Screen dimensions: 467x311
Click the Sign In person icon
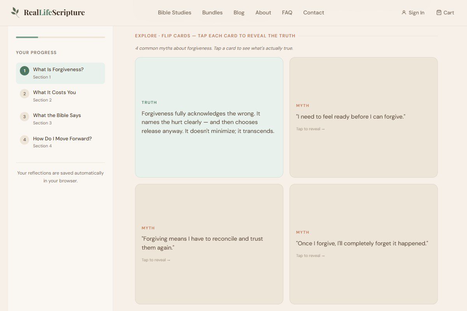click(404, 12)
